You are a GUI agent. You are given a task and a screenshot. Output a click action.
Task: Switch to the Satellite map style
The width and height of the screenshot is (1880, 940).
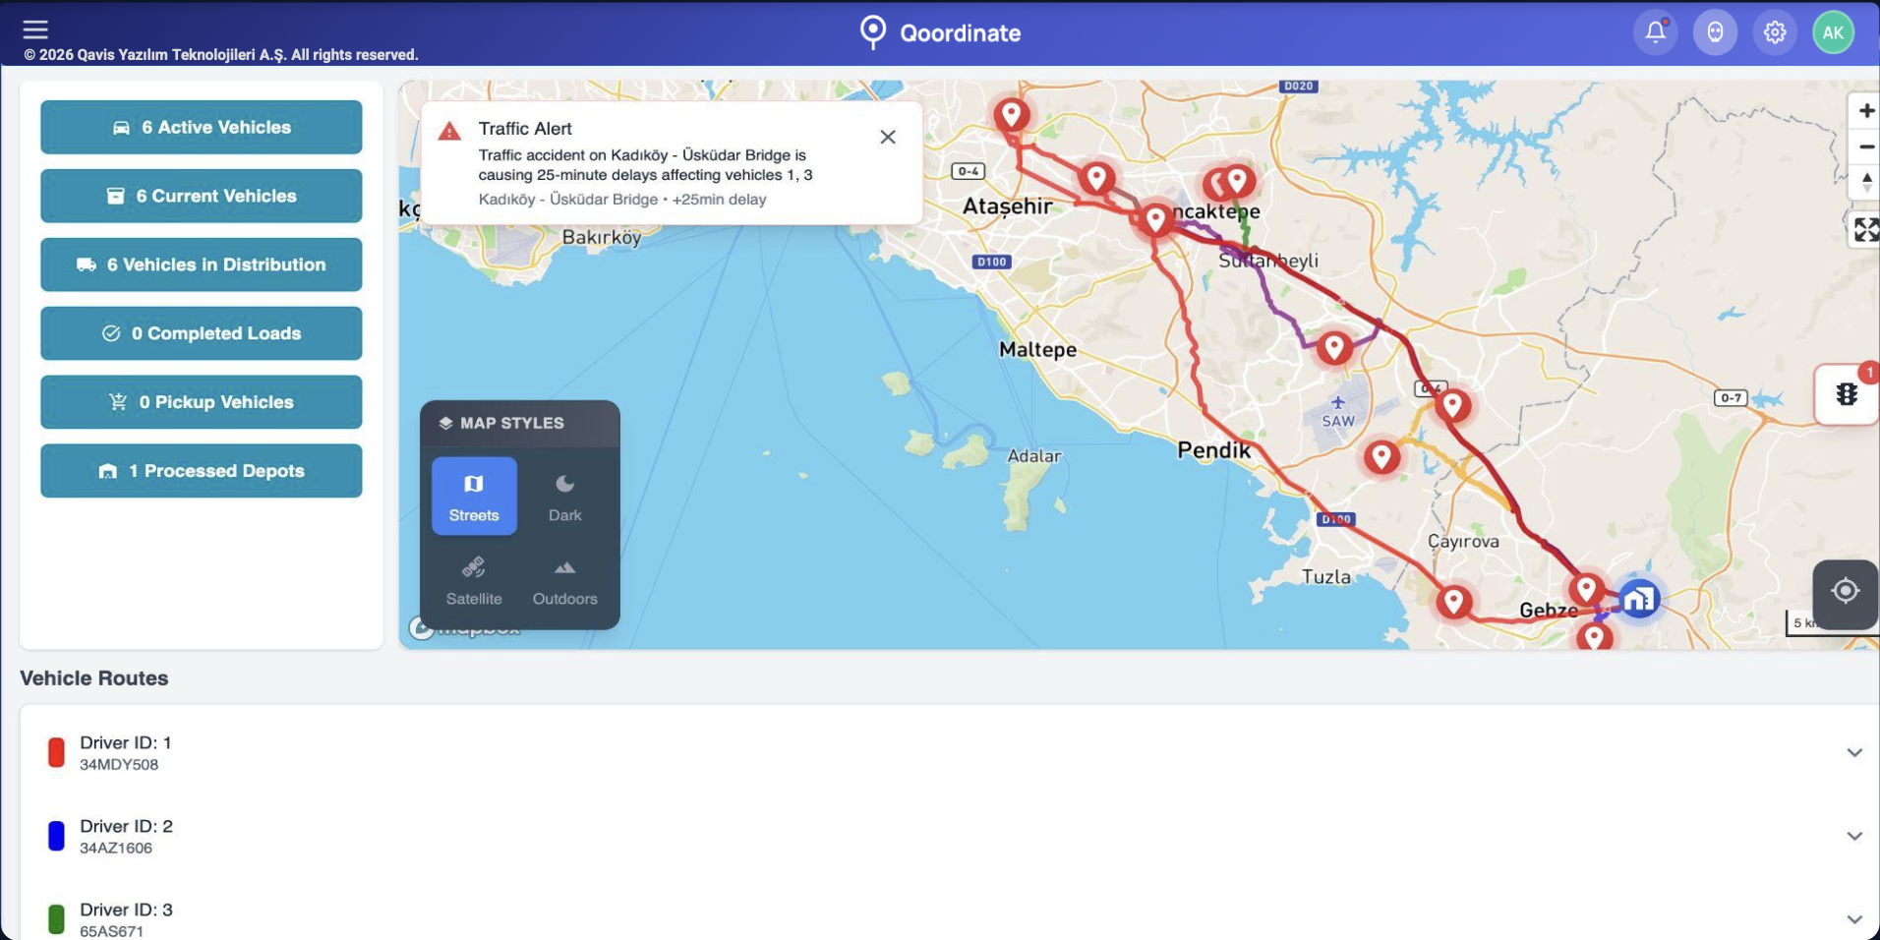[x=474, y=581]
